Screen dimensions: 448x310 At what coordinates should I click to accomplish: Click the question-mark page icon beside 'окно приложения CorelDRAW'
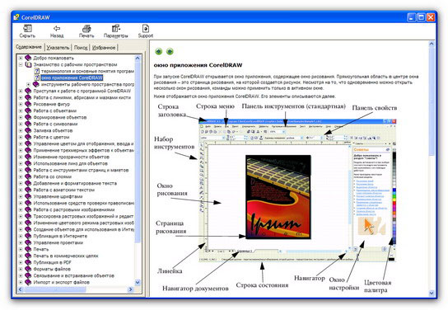(x=37, y=77)
